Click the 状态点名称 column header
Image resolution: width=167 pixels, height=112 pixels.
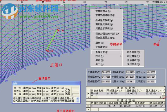click(x=98, y=91)
